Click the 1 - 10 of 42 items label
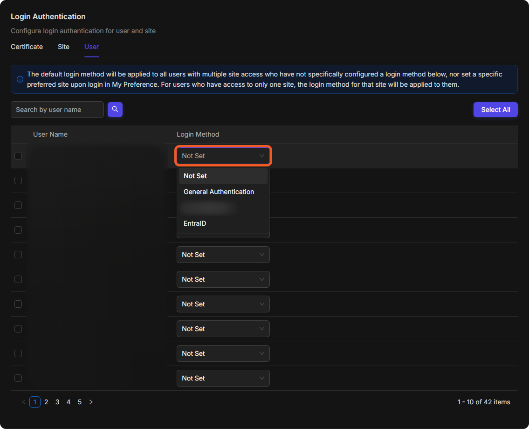This screenshot has height=429, width=529. [x=483, y=402]
